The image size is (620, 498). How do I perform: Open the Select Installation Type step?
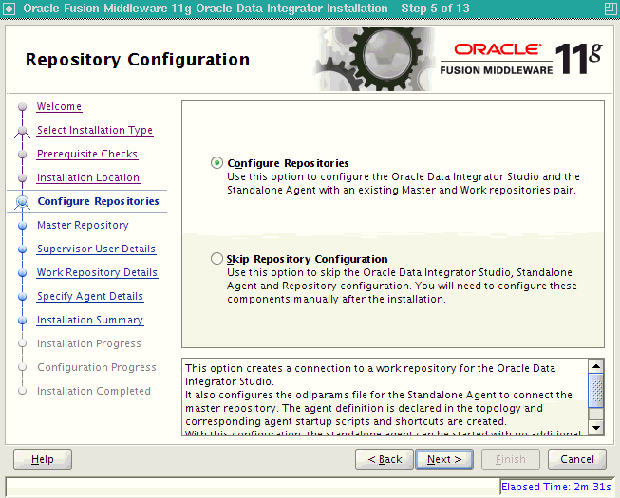[95, 130]
